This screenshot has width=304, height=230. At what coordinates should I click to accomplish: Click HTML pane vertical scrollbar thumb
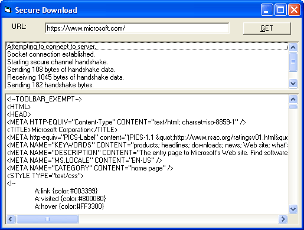pos(293,107)
